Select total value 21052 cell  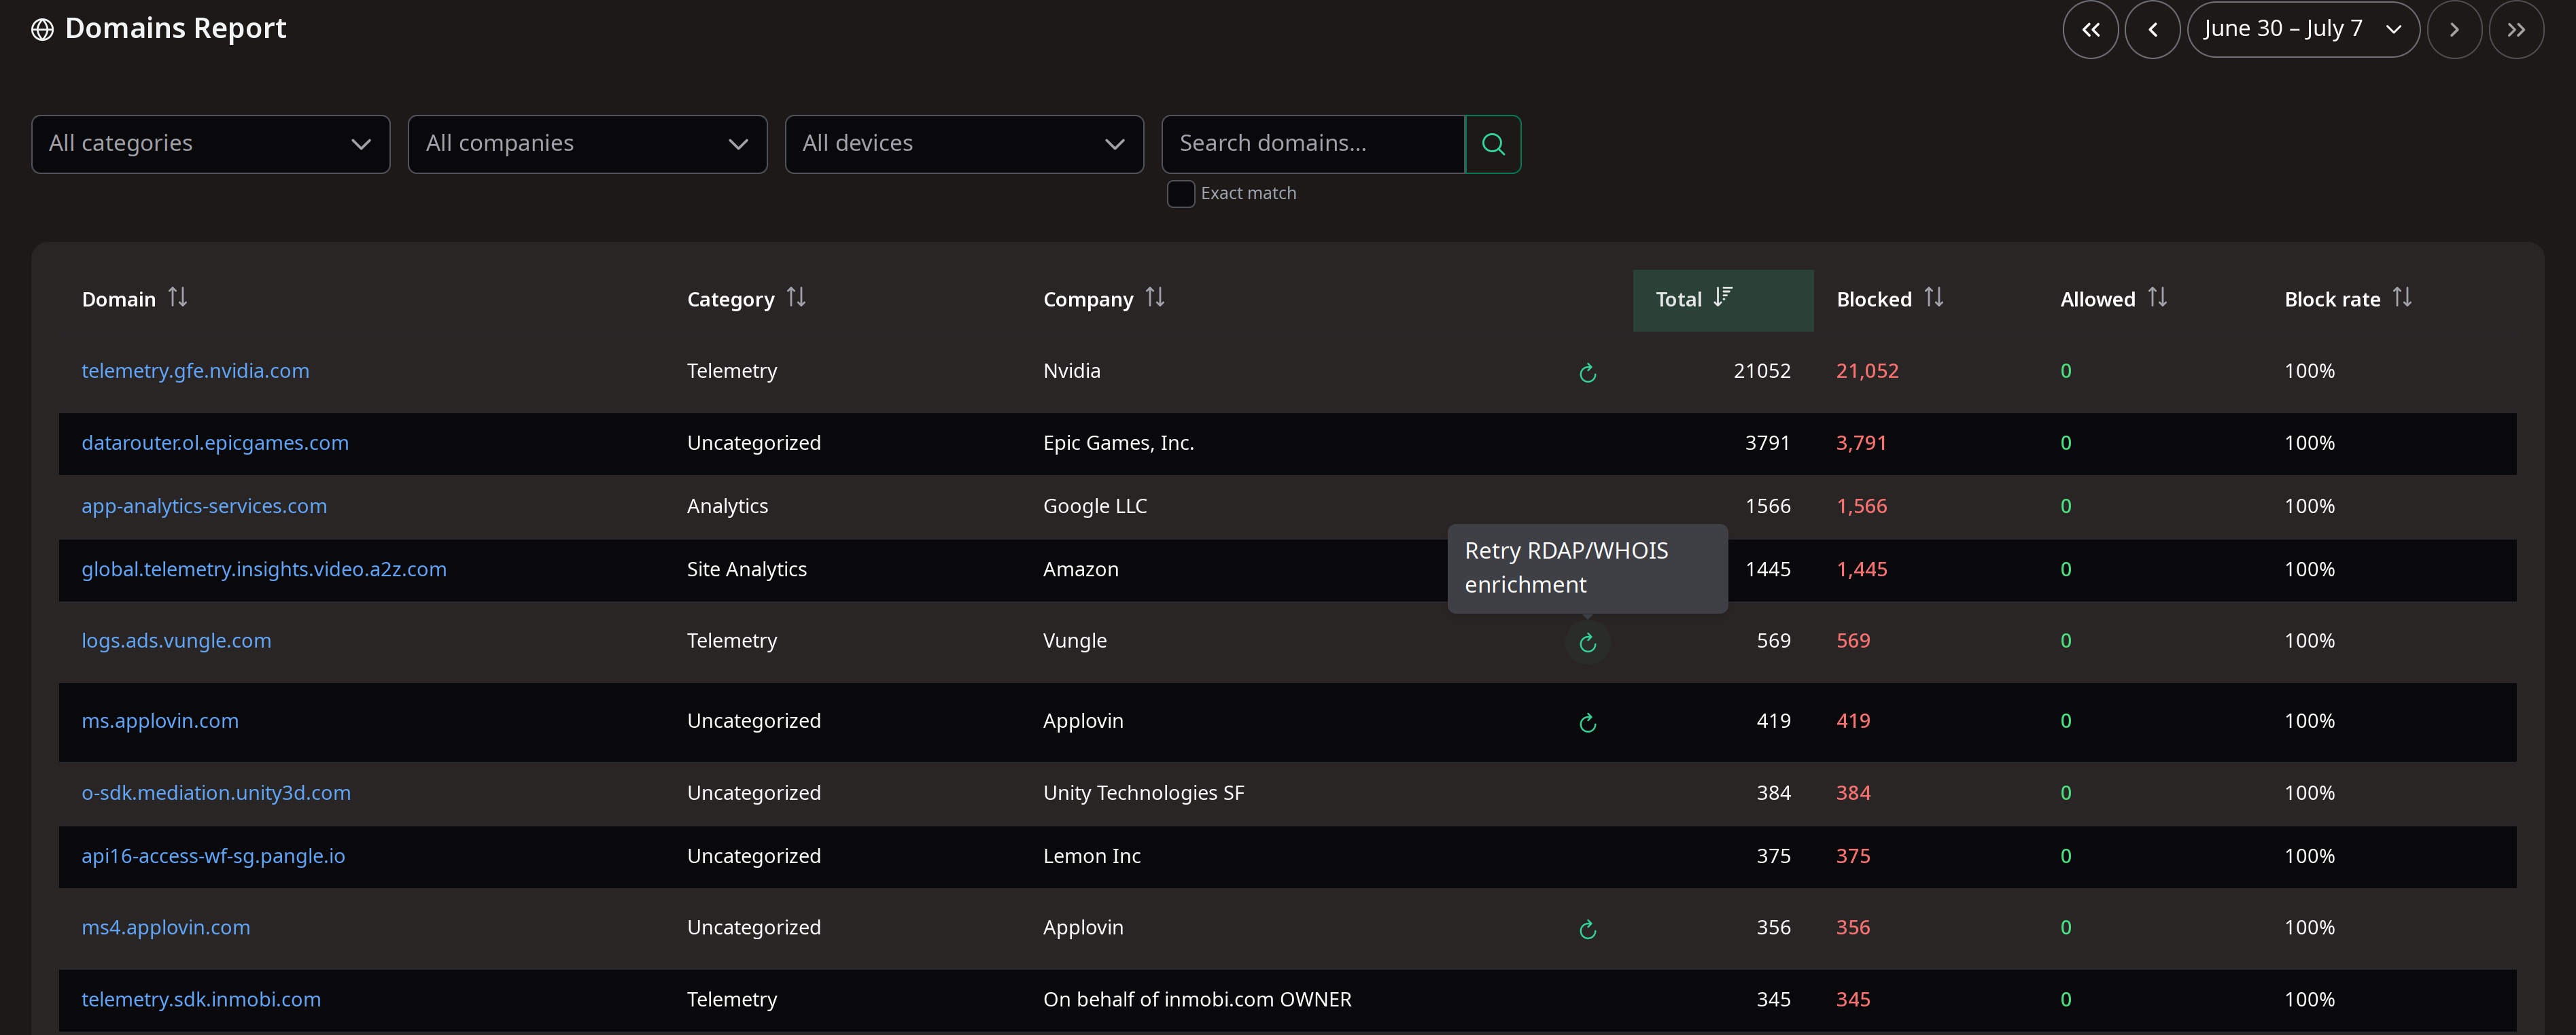click(1762, 371)
